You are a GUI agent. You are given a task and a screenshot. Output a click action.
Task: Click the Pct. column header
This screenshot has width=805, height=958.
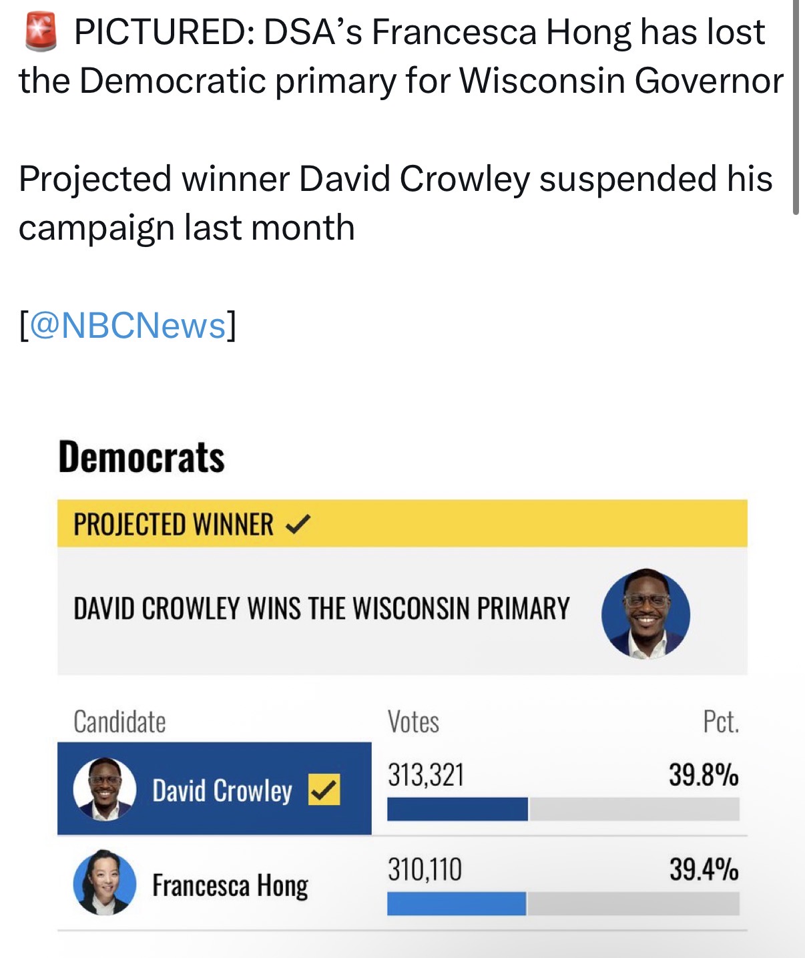(x=721, y=722)
